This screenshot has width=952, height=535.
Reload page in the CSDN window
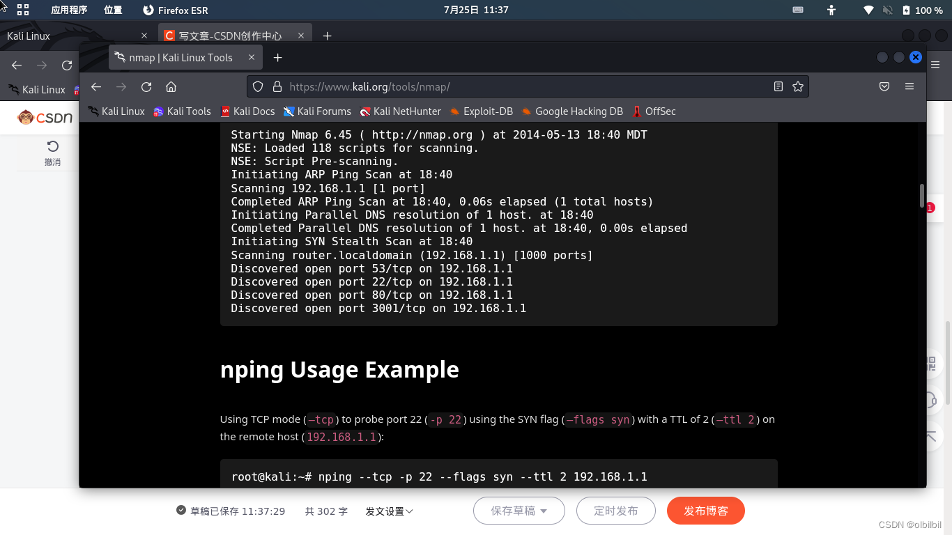pos(67,65)
